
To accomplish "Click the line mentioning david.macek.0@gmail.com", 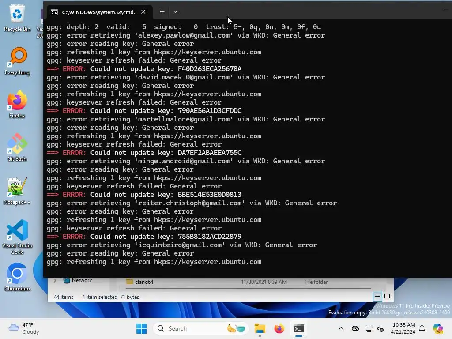I will click(186, 77).
